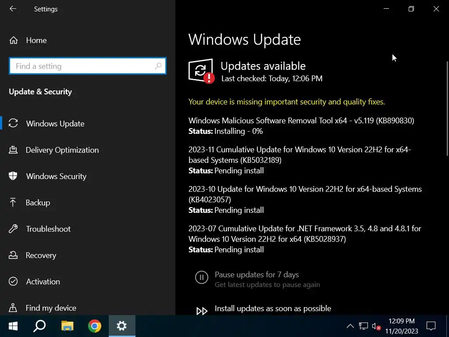Open the network status tray icon
Screen dimensions: 449x337
[363, 326]
